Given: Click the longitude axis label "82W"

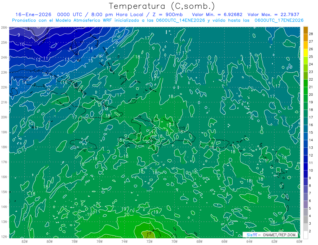Looking at the screenshot, I should [25, 241].
